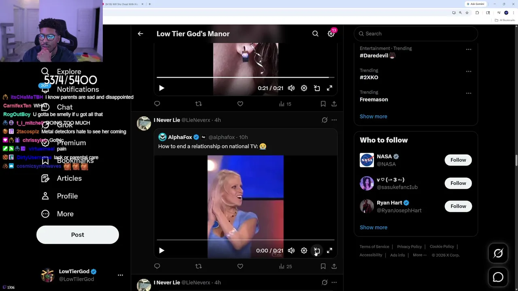Enable picture-in-picture on the 0:00 / 0:21 video
The height and width of the screenshot is (291, 518).
point(317,251)
